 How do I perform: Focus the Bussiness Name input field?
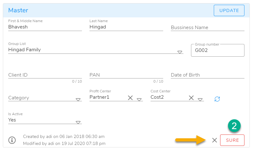207,28
